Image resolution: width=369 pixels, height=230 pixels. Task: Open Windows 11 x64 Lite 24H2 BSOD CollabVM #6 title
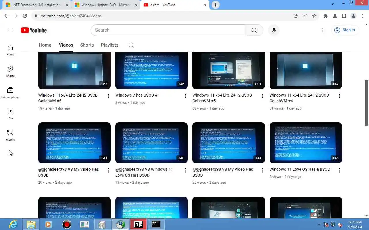tap(68, 98)
